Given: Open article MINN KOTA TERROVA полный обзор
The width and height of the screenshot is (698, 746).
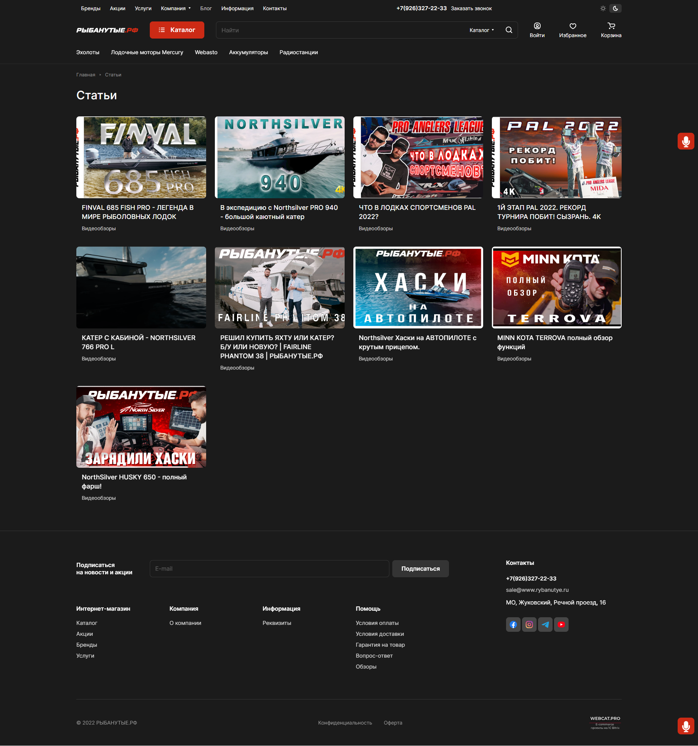Looking at the screenshot, I should (x=555, y=342).
